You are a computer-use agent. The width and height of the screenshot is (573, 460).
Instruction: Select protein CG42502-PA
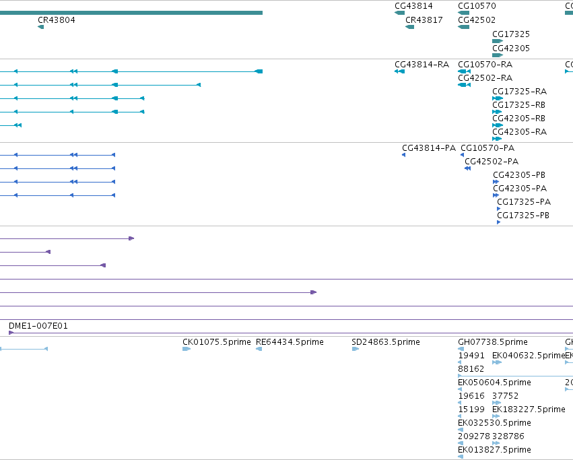click(x=467, y=168)
